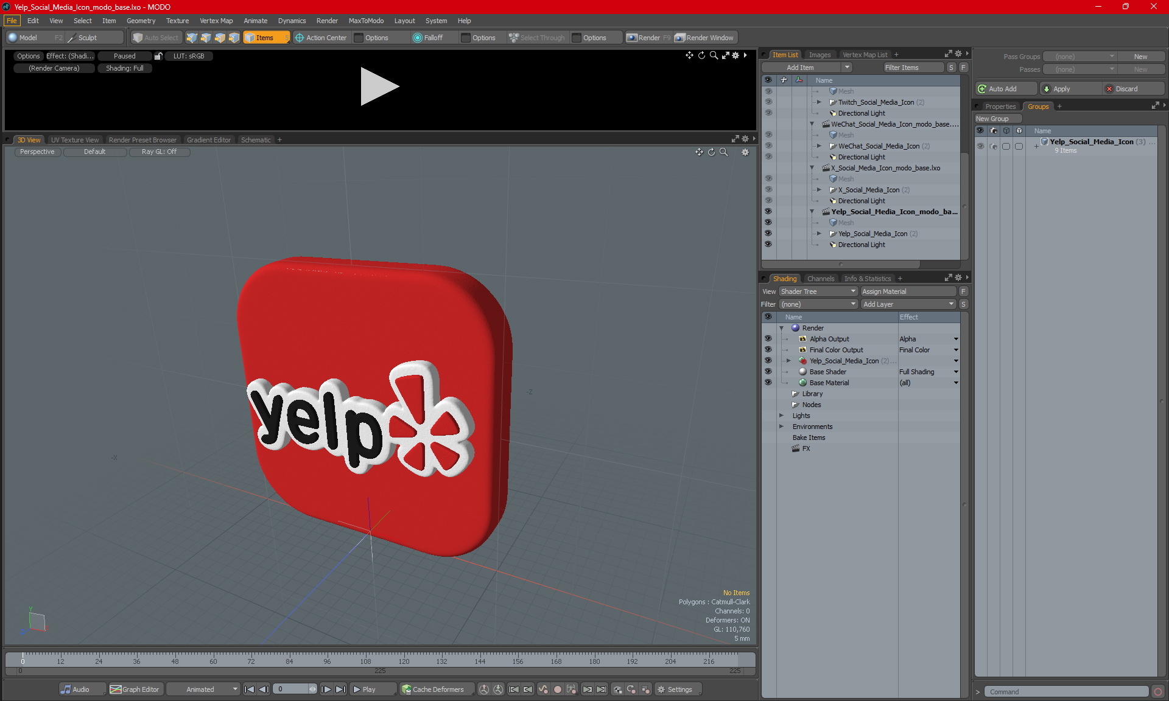1169x701 pixels.
Task: Toggle visibility of Yelp group in Groups panel
Action: [x=980, y=146]
